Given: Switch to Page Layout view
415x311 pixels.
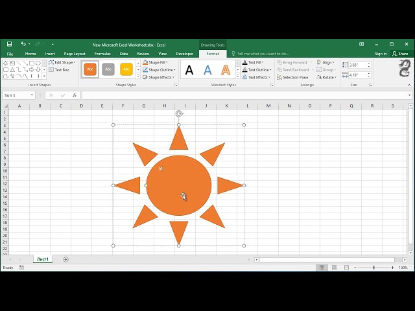Looking at the screenshot, I should tap(334, 268).
